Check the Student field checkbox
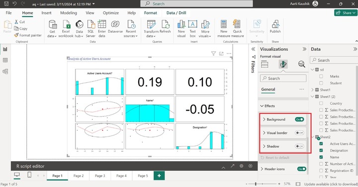Image resolution: width=358 pixels, height=187 pixels. tap(321, 83)
